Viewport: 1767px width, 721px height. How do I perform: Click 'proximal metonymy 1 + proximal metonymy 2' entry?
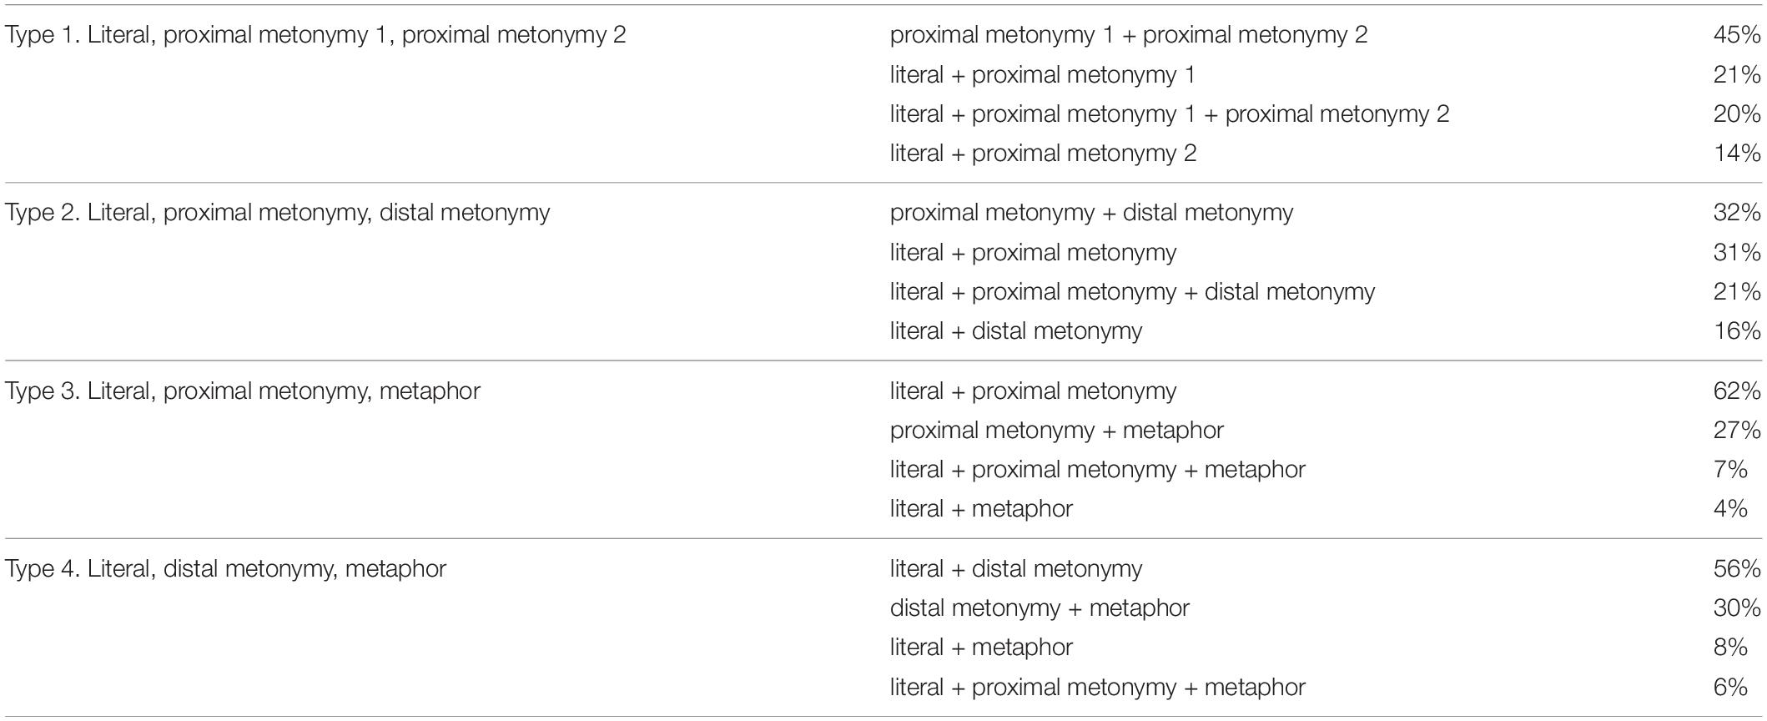pyautogui.click(x=1129, y=35)
